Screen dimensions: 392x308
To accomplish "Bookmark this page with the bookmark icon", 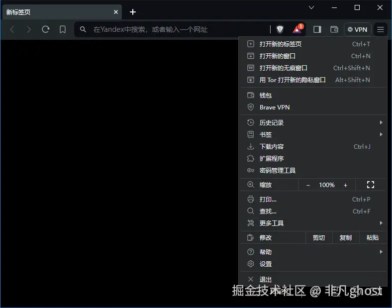I will (63, 29).
